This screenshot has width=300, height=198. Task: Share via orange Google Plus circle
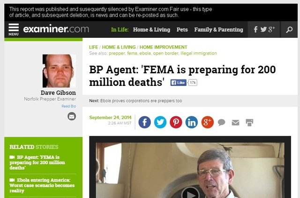tap(207, 122)
